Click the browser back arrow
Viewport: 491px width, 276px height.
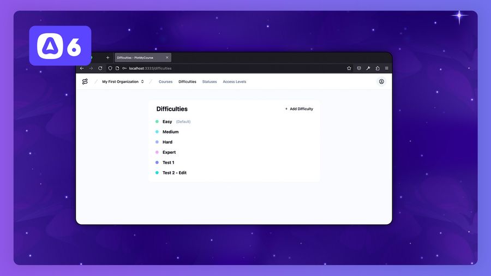click(x=82, y=68)
